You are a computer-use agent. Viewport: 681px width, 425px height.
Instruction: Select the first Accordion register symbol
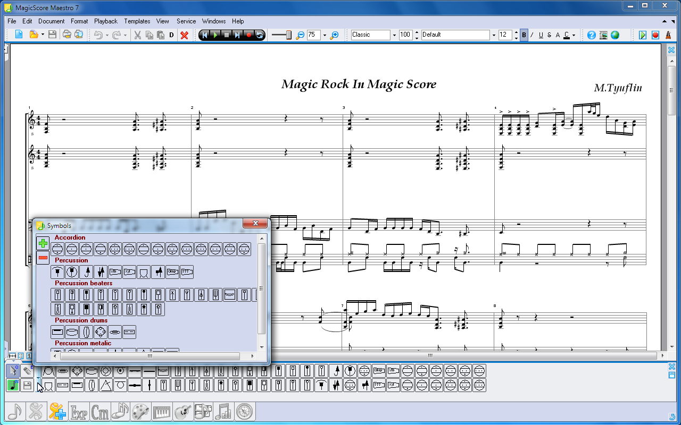pyautogui.click(x=57, y=249)
